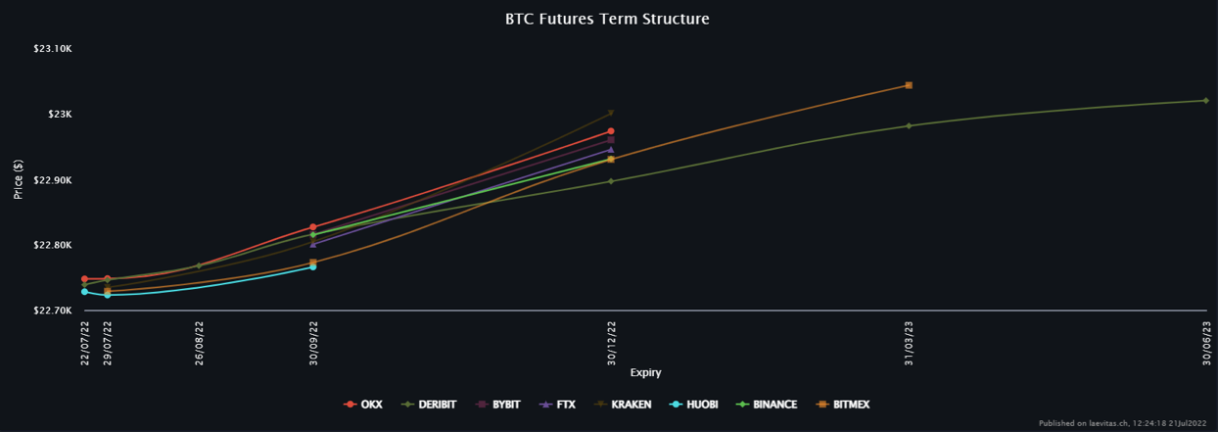Image resolution: width=1218 pixels, height=432 pixels.
Task: Click Deribit marker at 31/03/23 expiry
Action: point(909,125)
